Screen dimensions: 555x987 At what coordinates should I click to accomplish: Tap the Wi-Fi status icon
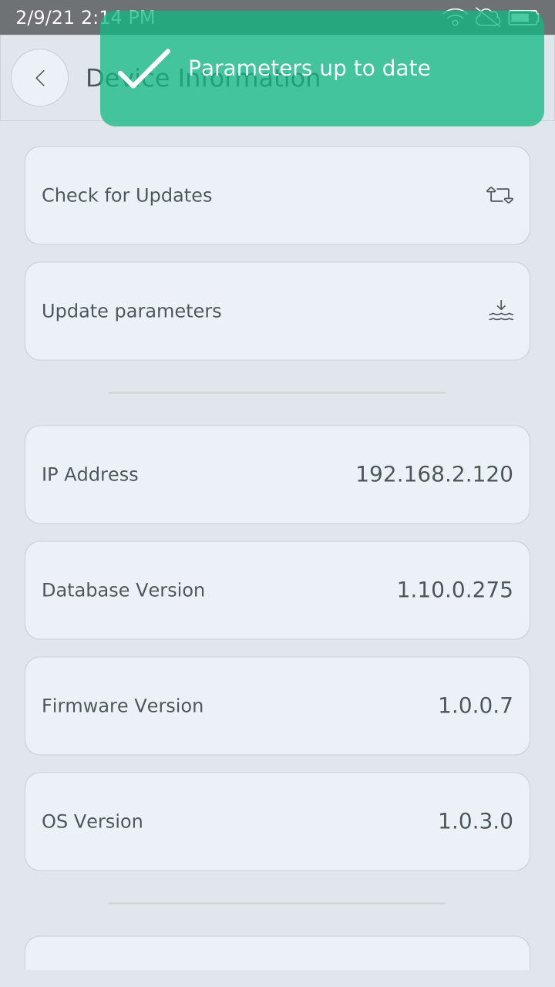pyautogui.click(x=455, y=17)
